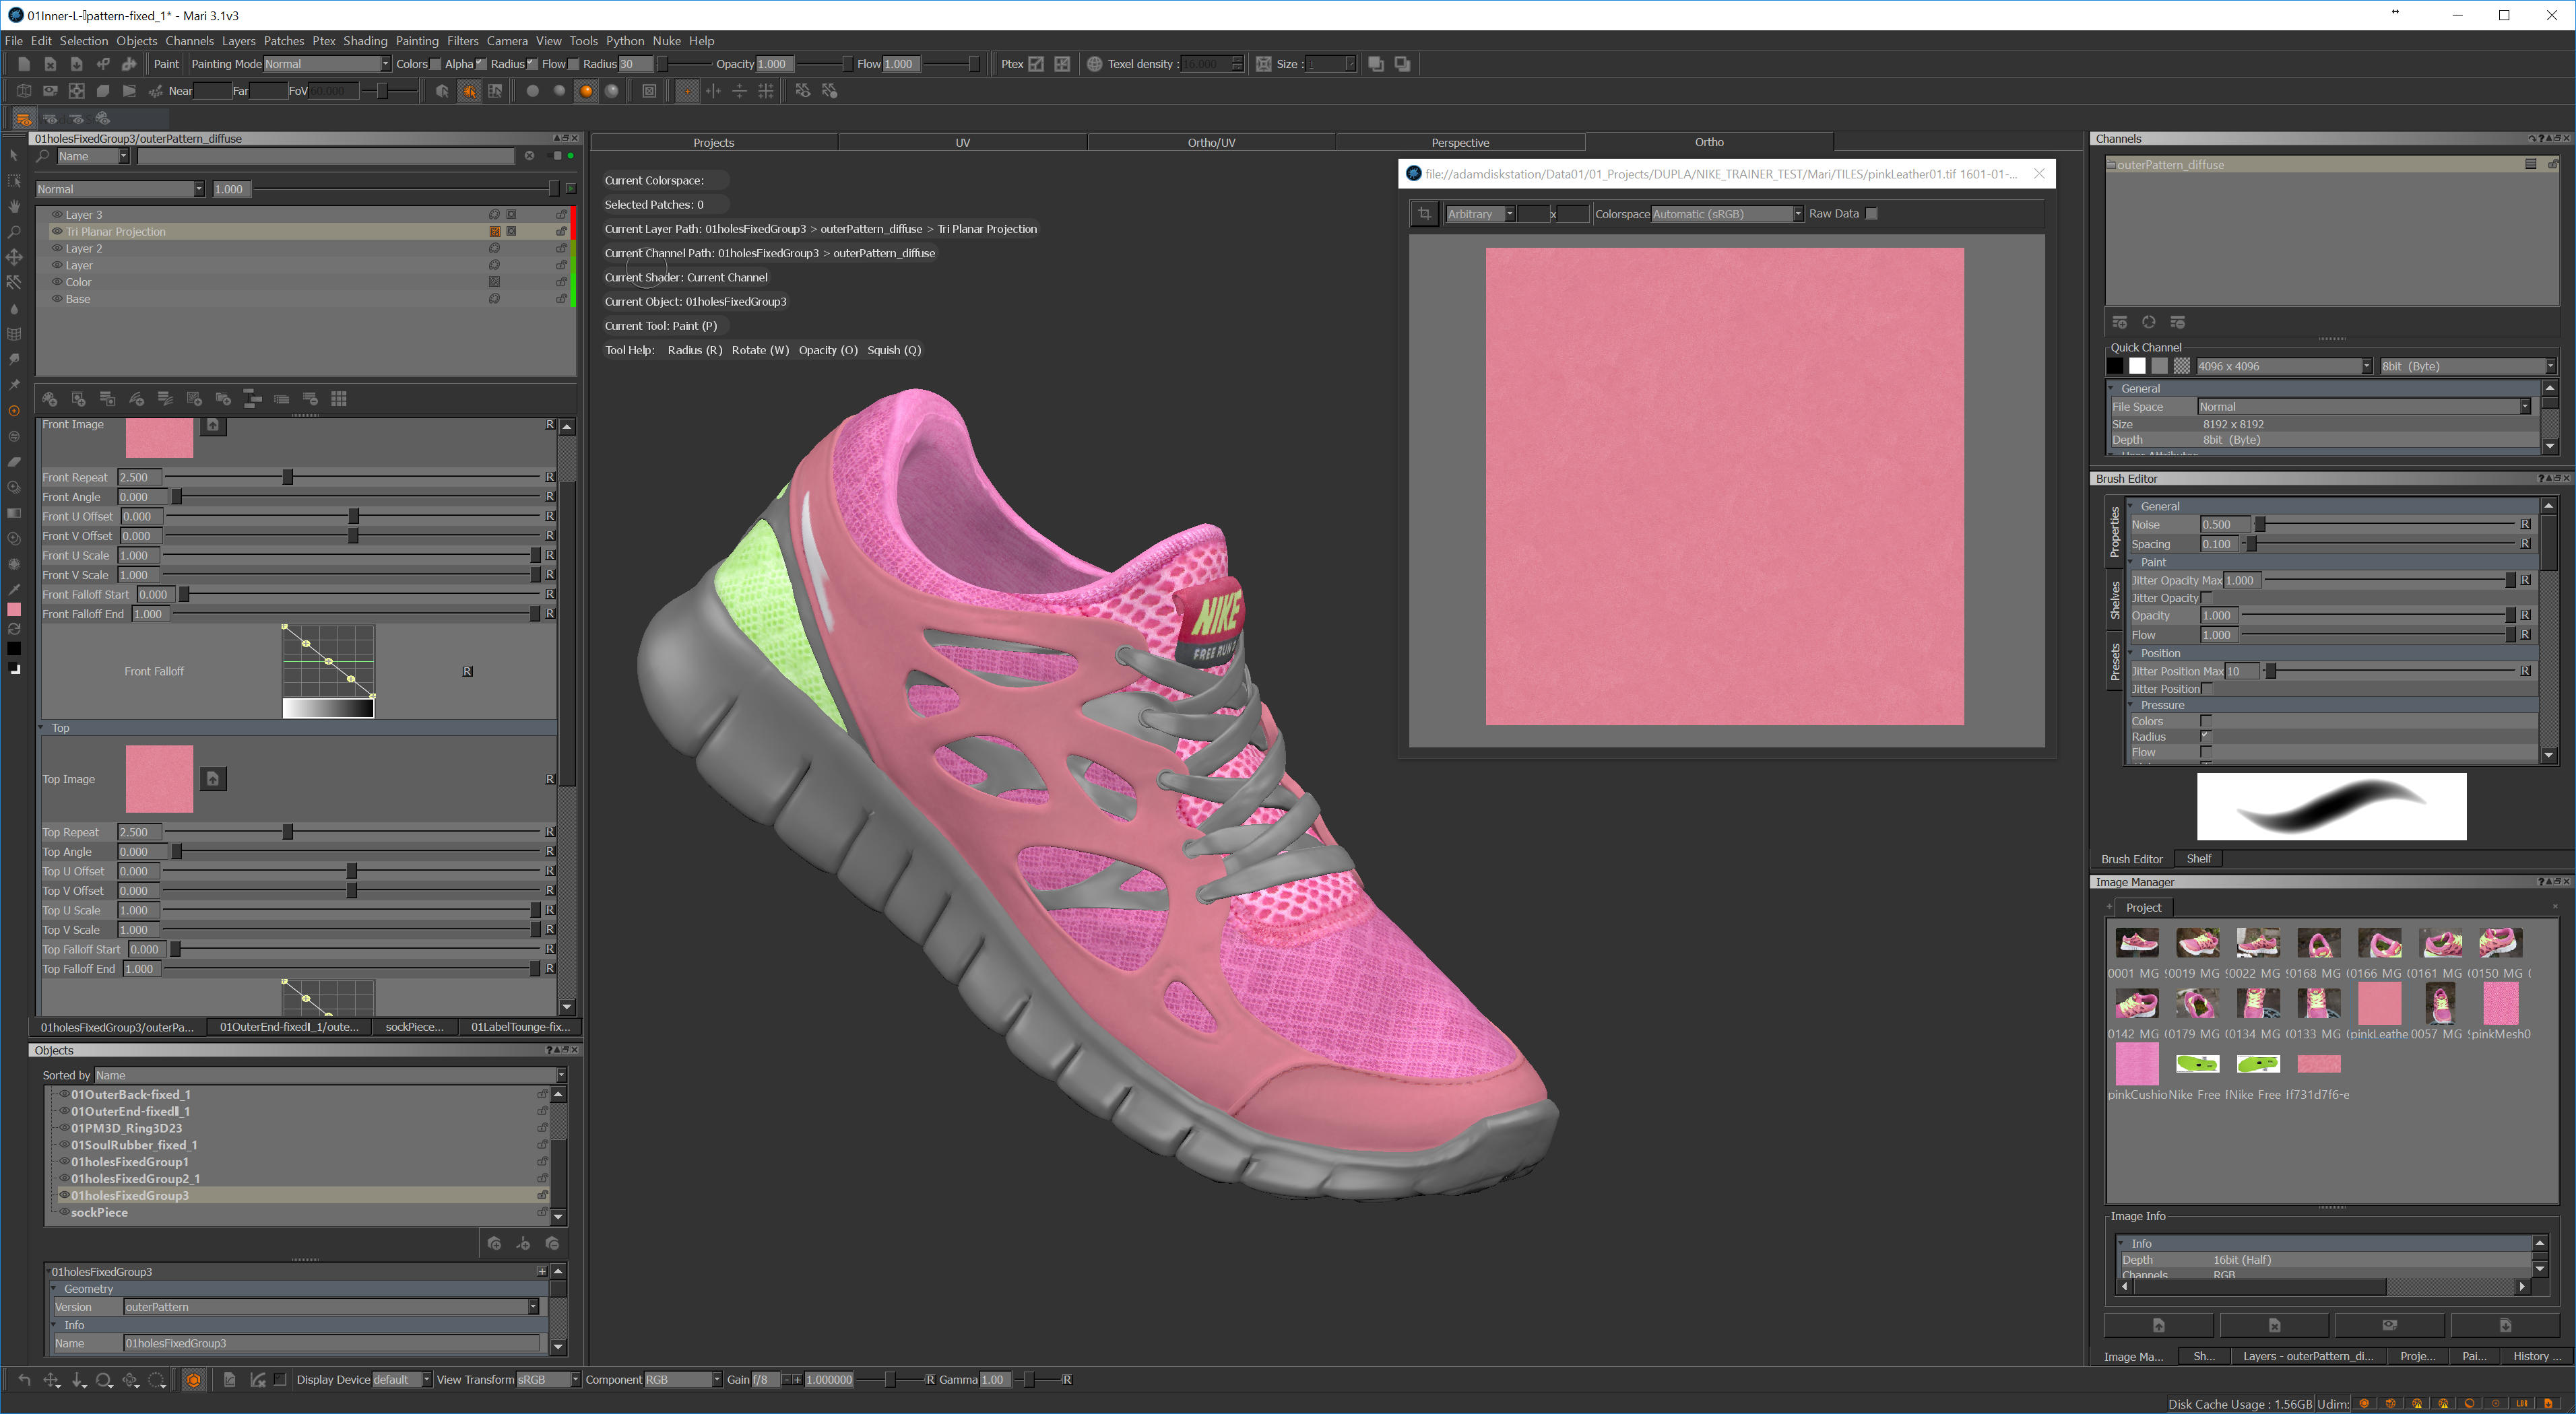The width and height of the screenshot is (2576, 1414).
Task: Click the undo arrow on bottom toolbar
Action: tap(24, 1380)
